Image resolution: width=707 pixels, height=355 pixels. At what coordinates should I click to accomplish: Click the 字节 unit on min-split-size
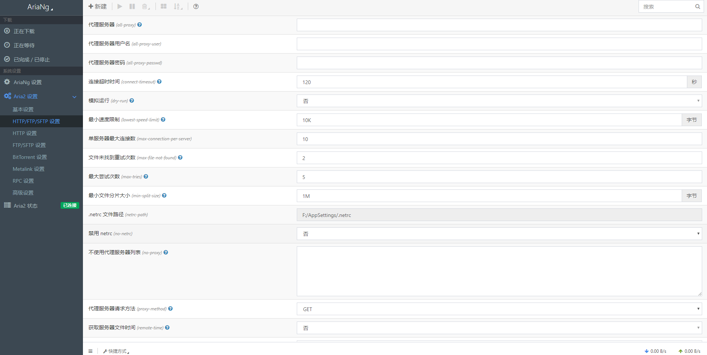692,196
